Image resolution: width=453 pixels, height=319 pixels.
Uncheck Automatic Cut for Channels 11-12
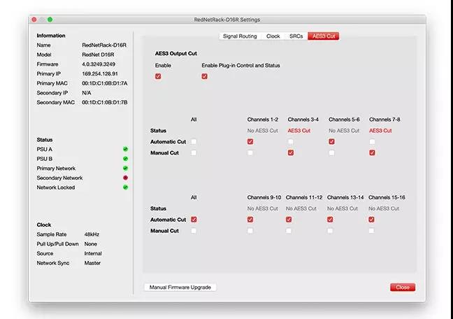click(x=289, y=220)
